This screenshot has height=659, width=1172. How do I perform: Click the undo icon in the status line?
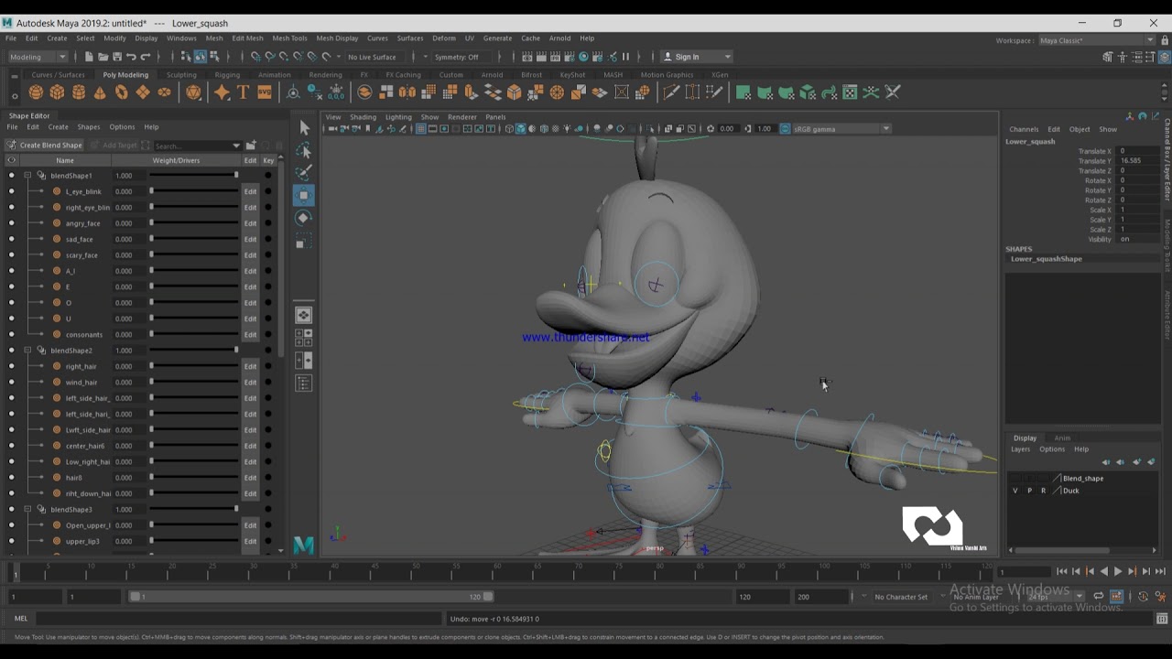pos(131,57)
